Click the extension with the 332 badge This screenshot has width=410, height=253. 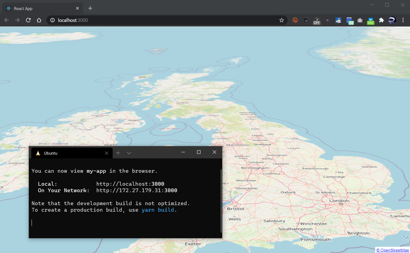(x=371, y=21)
